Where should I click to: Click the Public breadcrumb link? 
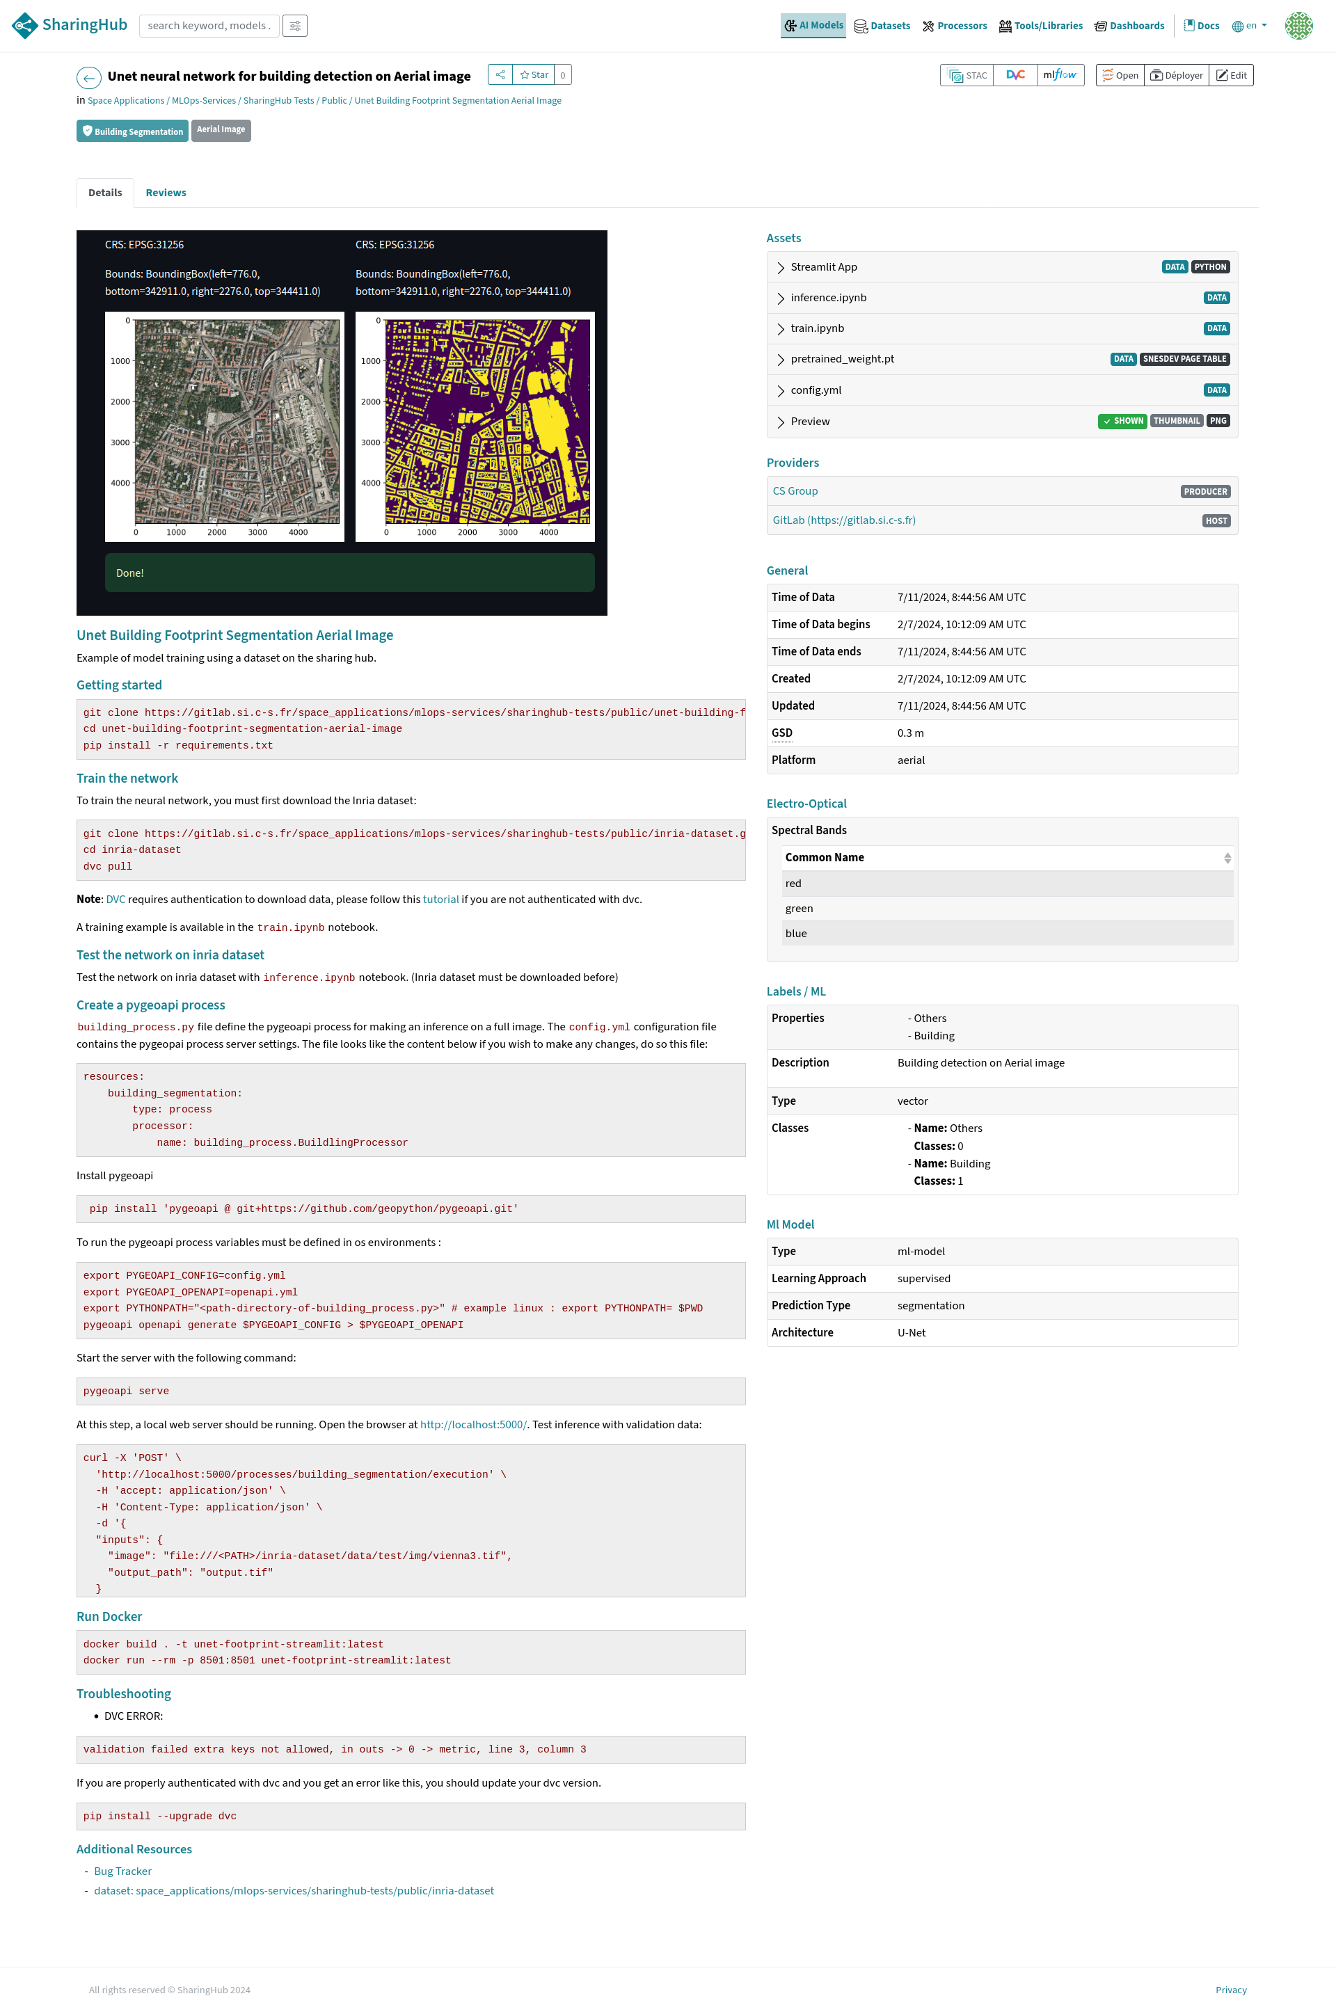point(334,100)
